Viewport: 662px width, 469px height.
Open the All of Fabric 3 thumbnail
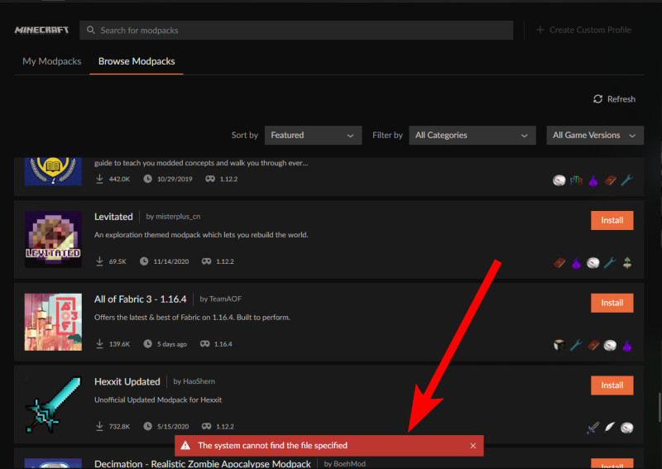[x=53, y=322]
